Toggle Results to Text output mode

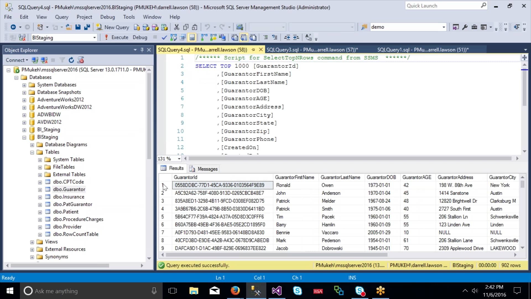point(235,37)
